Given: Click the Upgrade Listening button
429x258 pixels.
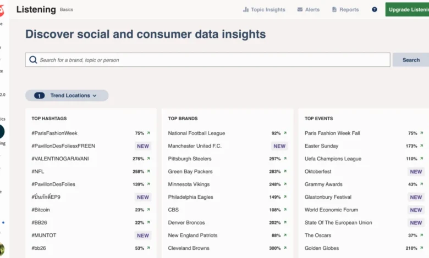Looking at the screenshot, I should [408, 9].
